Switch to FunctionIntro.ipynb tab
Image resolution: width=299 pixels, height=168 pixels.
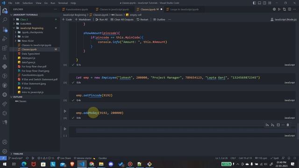77,9
